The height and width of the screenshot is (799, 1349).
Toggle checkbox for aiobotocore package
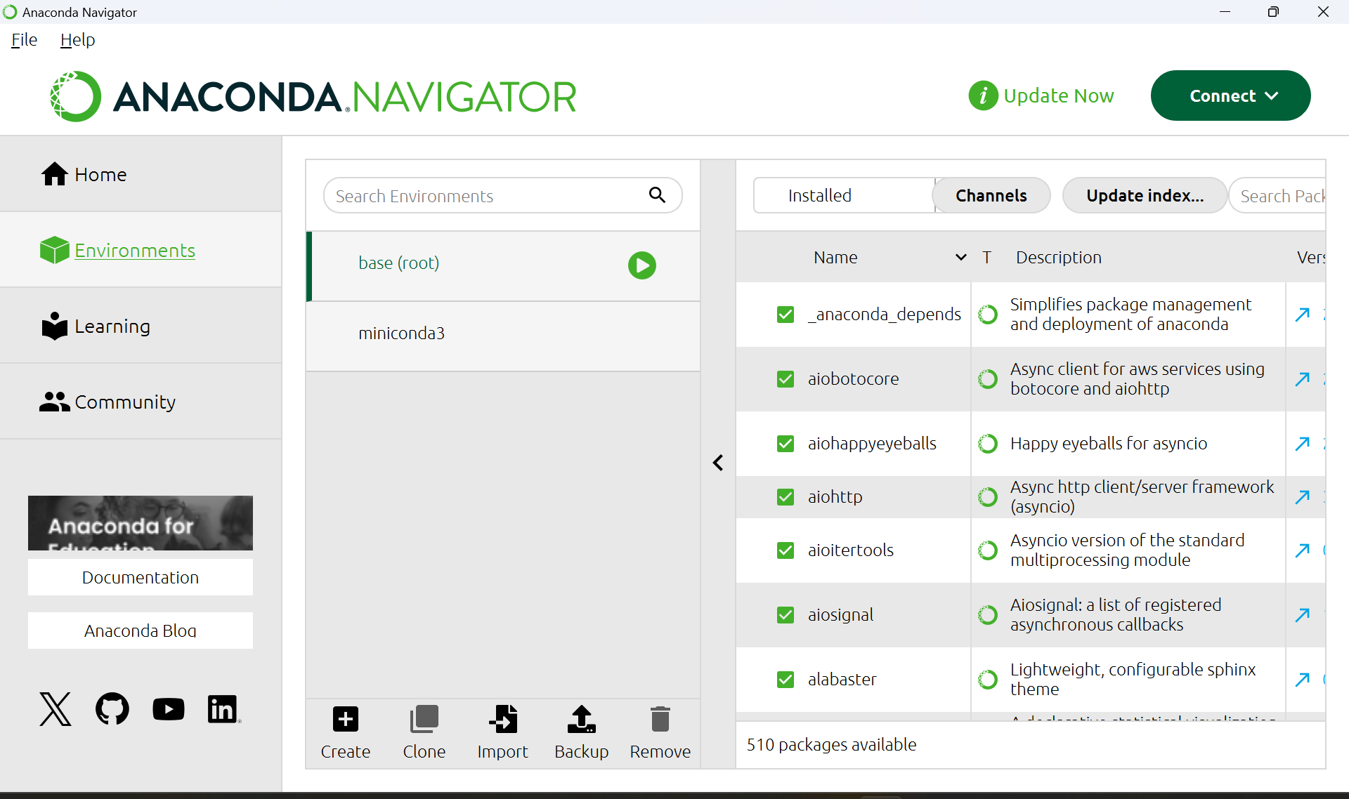pyautogui.click(x=786, y=378)
